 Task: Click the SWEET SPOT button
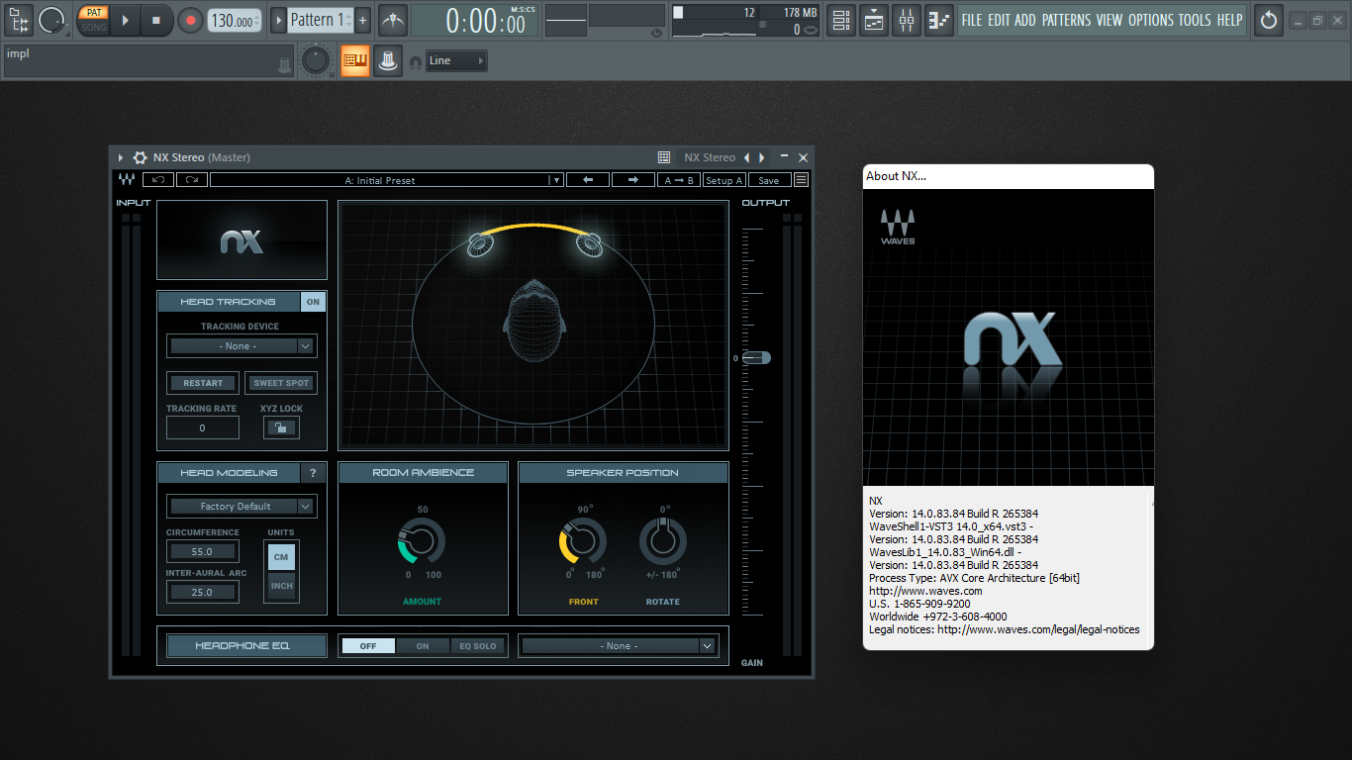(281, 383)
